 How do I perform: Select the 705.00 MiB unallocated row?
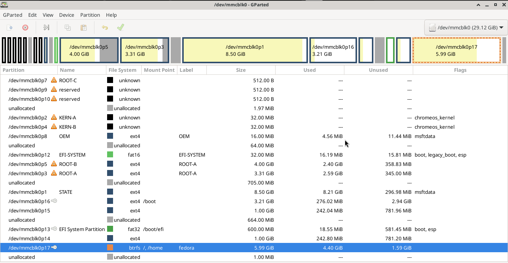254,183
